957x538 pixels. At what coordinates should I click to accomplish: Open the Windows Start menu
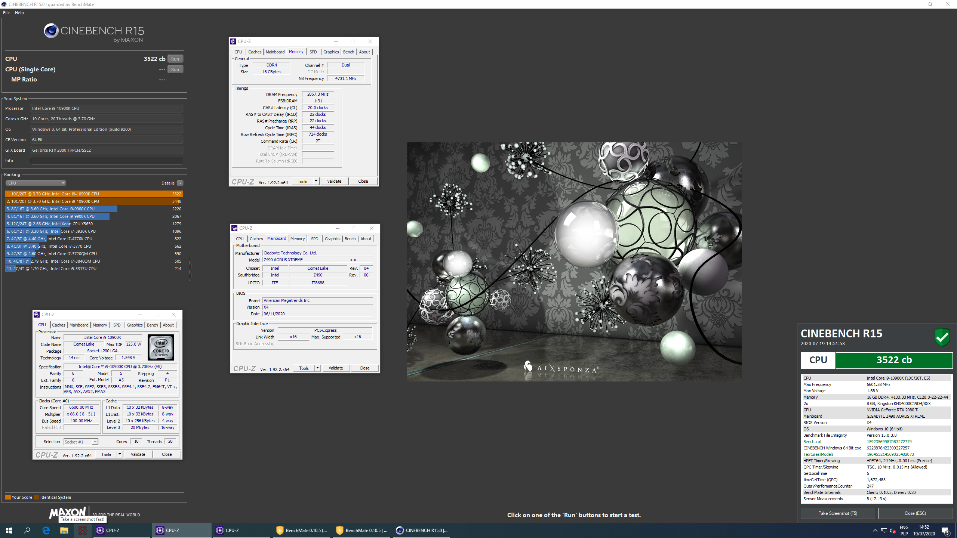click(x=9, y=530)
